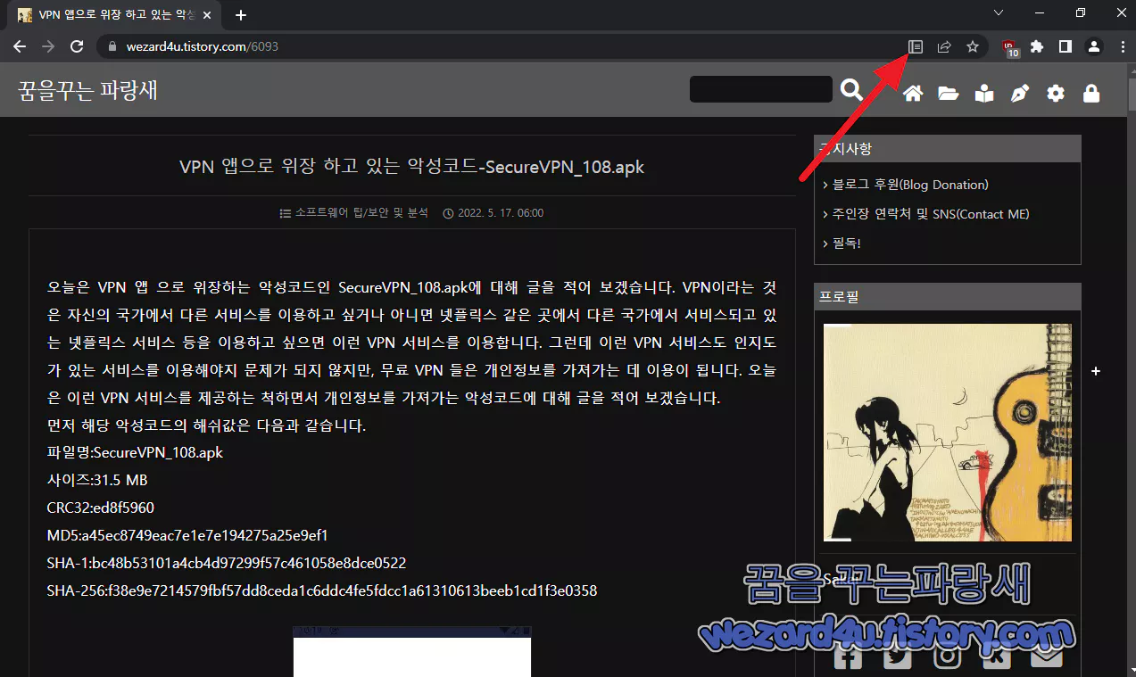
Task: Toggle the Chrome side panel
Action: click(x=1065, y=46)
